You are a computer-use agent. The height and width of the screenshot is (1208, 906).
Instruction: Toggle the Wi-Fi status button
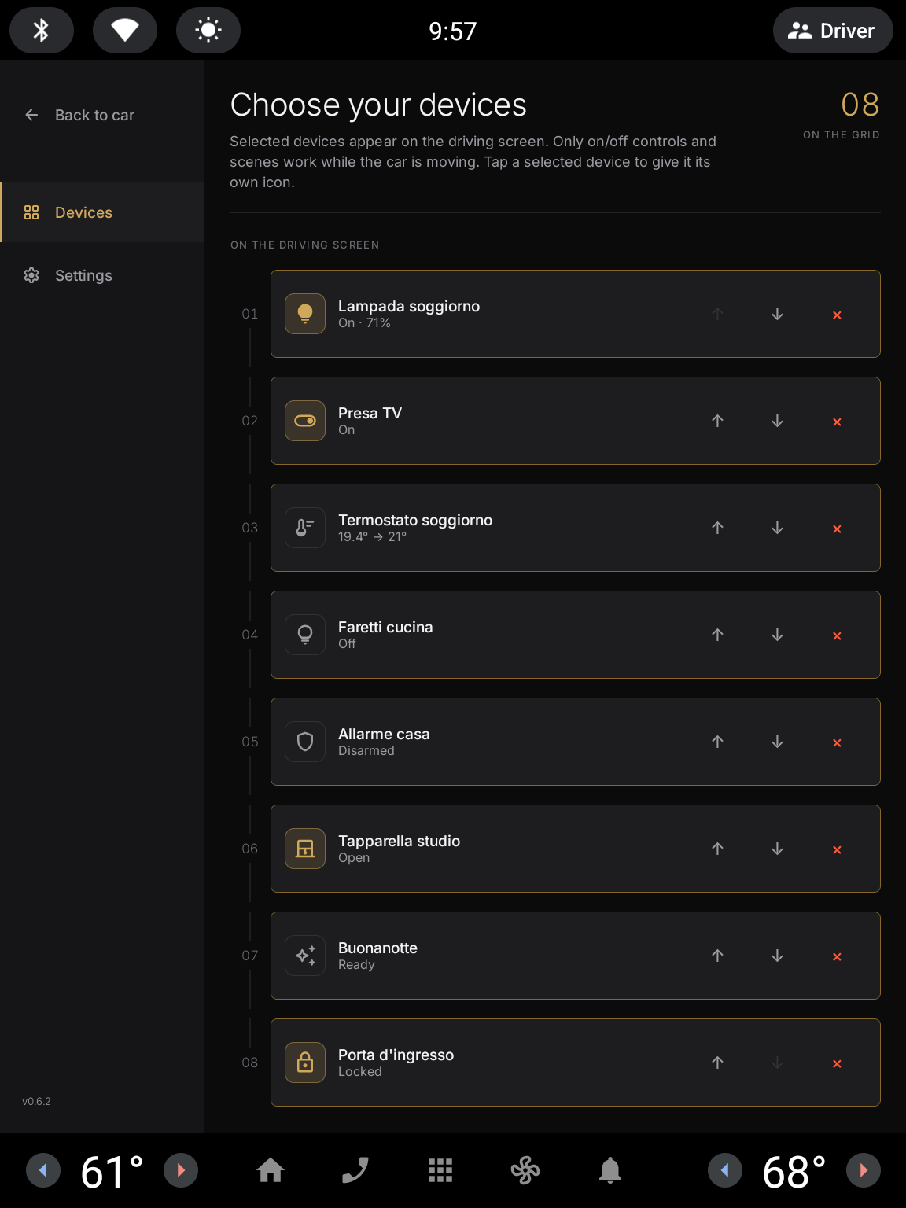point(125,31)
